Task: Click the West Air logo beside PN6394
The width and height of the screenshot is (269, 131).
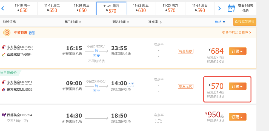Action: (x=4, y=115)
